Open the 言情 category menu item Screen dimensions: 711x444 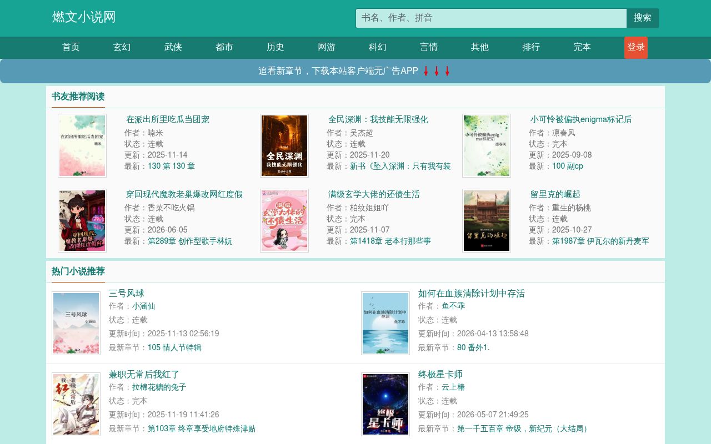click(x=429, y=47)
